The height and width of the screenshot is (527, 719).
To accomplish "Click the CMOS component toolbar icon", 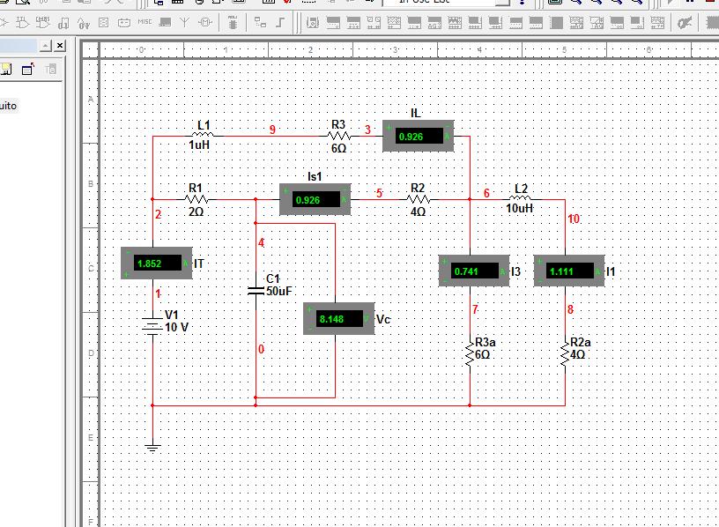I will click(x=42, y=22).
